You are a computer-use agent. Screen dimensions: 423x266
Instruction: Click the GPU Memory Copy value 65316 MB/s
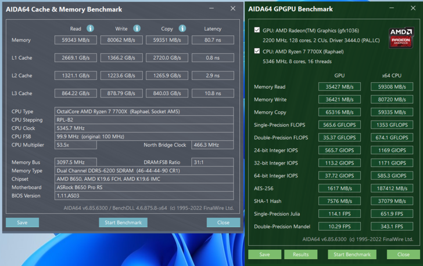339,112
